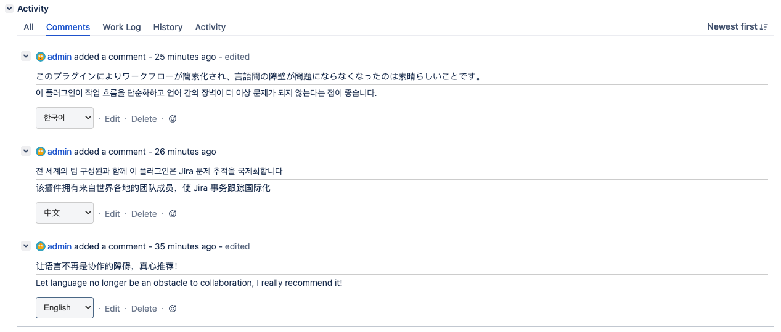This screenshot has height=332, width=781.
Task: Collapse the comment posted 35 minutes ago
Action: pos(26,246)
